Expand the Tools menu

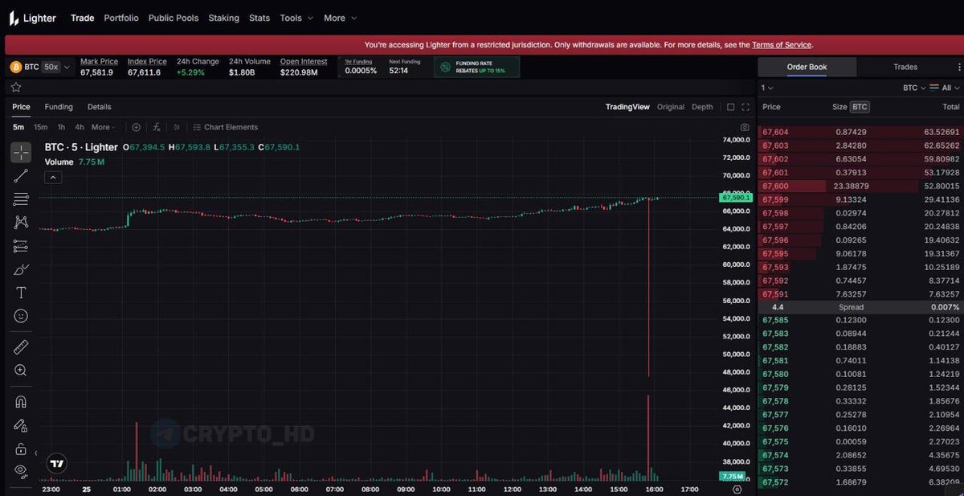pyautogui.click(x=296, y=18)
